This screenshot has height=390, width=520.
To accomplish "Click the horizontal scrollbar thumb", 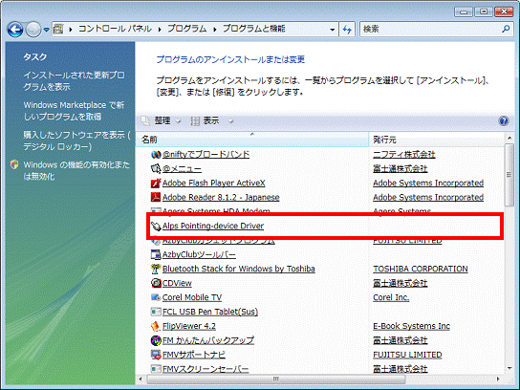I will click(x=276, y=379).
